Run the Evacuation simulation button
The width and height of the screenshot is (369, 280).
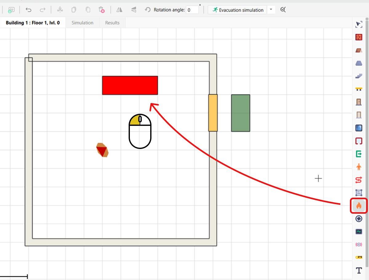(238, 10)
